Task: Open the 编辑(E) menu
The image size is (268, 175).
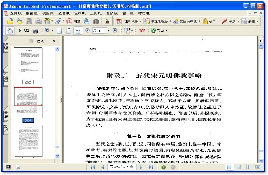Action: tap(32, 13)
